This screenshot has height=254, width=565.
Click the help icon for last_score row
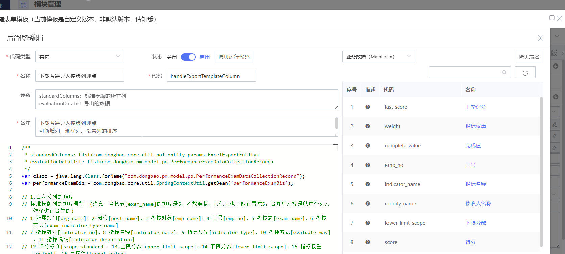368,107
